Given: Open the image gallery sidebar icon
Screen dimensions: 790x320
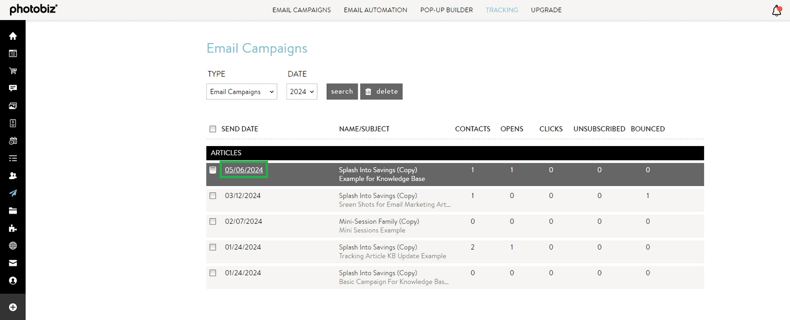Looking at the screenshot, I should (x=13, y=106).
